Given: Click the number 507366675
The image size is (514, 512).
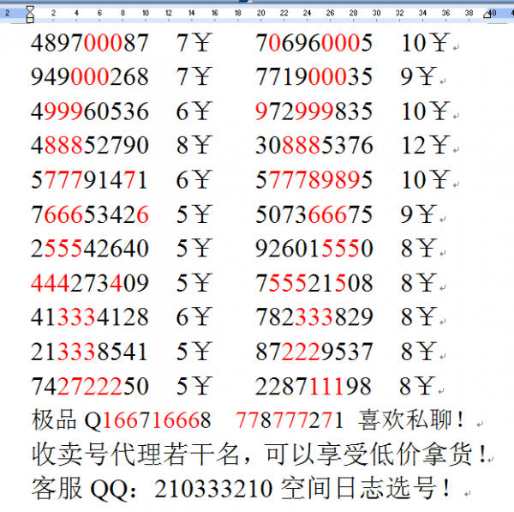Looking at the screenshot, I should 314,214.
